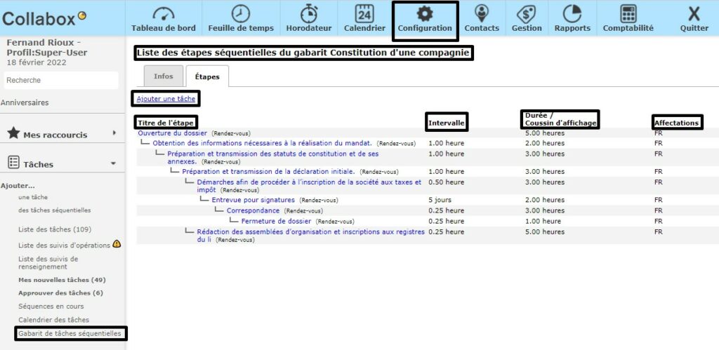This screenshot has width=719, height=350.
Task: Switch to the Infos tab
Action: click(163, 76)
